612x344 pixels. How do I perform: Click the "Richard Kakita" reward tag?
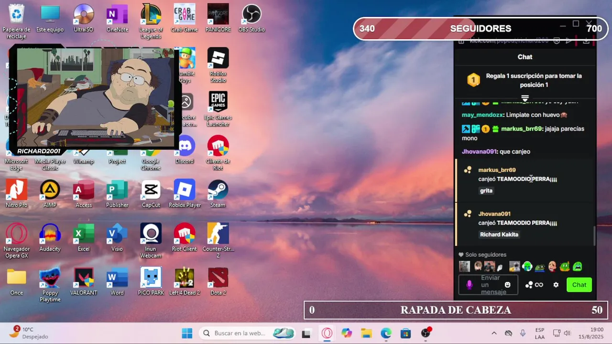coord(499,235)
